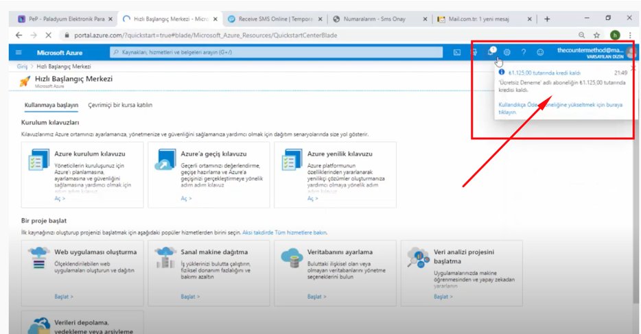641x334 pixels.
Task: Open the Azure kurulum kılavuzu Aç link
Action: pyautogui.click(x=60, y=198)
